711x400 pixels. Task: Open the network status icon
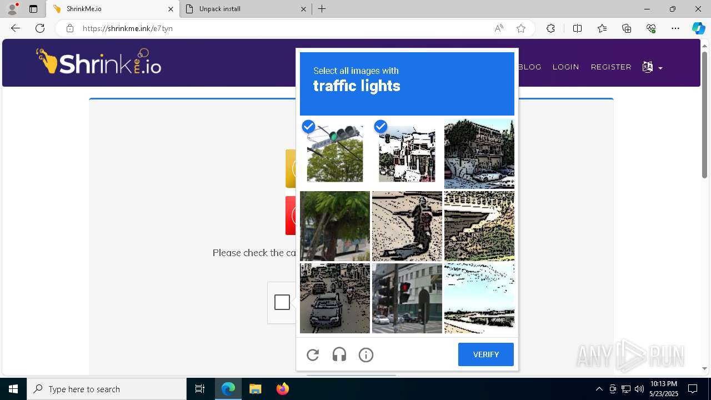pos(626,389)
